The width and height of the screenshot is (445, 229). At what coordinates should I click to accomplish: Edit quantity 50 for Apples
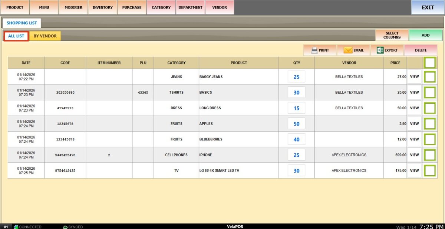coord(297,123)
